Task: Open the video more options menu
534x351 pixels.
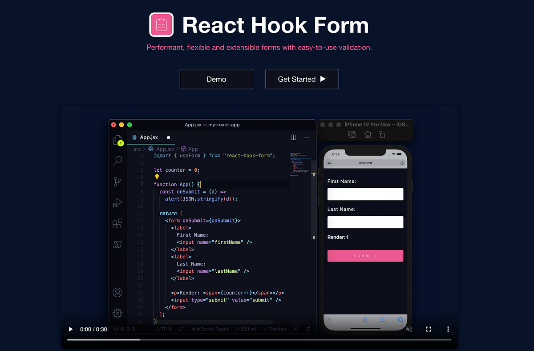Action: click(448, 329)
